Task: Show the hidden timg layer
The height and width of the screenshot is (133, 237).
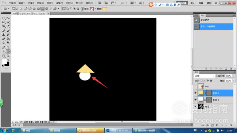Action: point(195,86)
